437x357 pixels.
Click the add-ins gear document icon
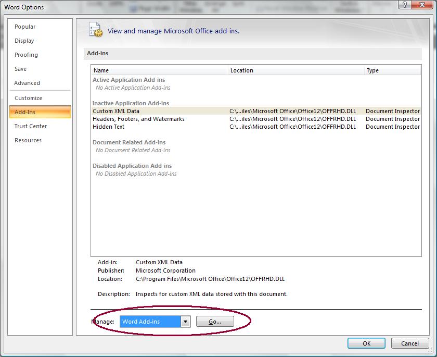pyautogui.click(x=96, y=30)
